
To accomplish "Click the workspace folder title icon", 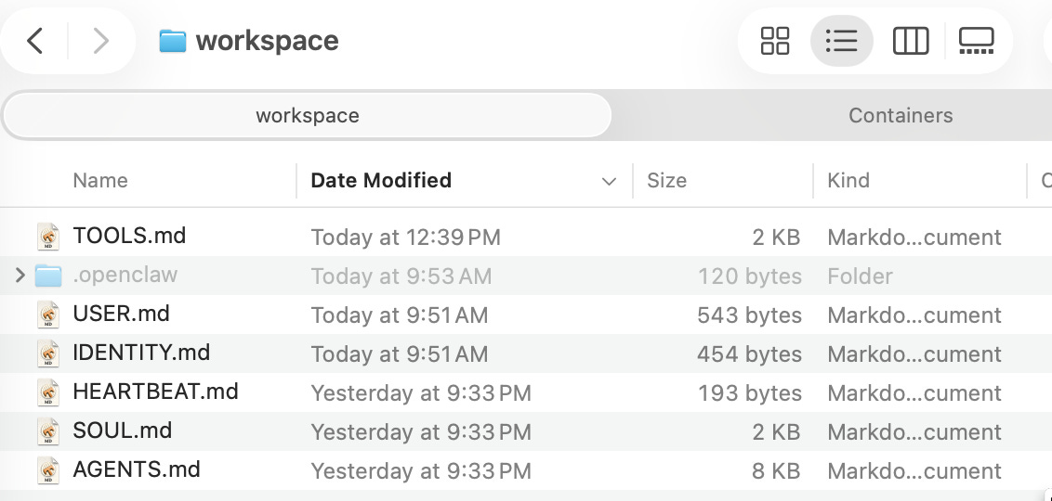I will coord(172,41).
